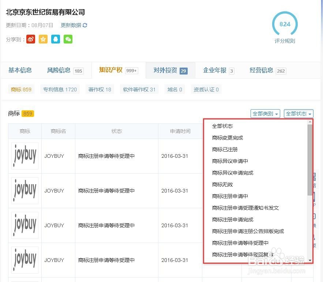Click the company name 北京京东世纪贸易有限公司
Viewport: 323px width, 282px height.
(45, 12)
